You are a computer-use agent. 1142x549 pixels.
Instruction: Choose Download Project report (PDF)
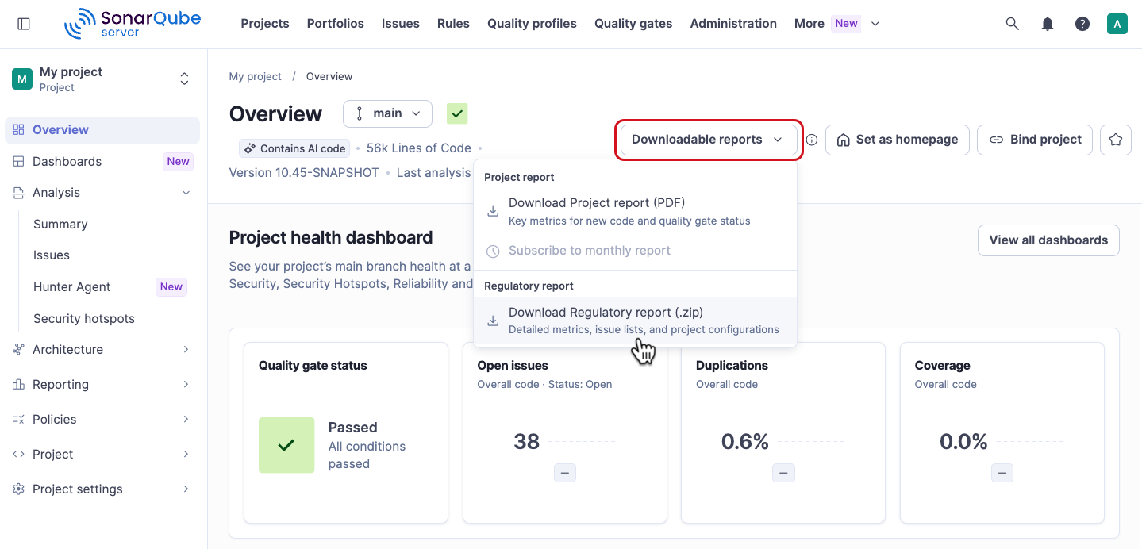(x=635, y=211)
